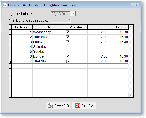Uncheck Thursday's Available checkbox
The image size is (146, 118).
tap(67, 37)
